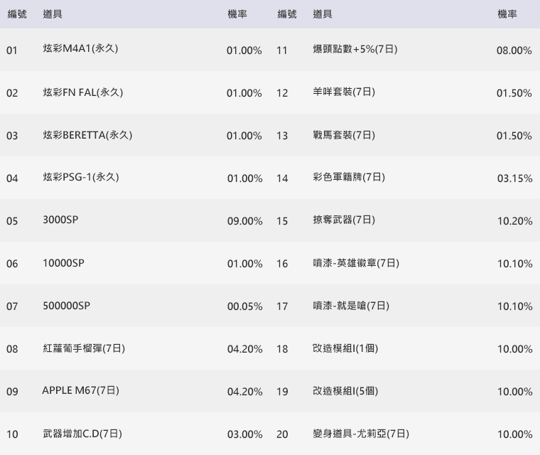
Task: Select the 變身道具-尤莉亞(7日) item
Action: pos(361,434)
